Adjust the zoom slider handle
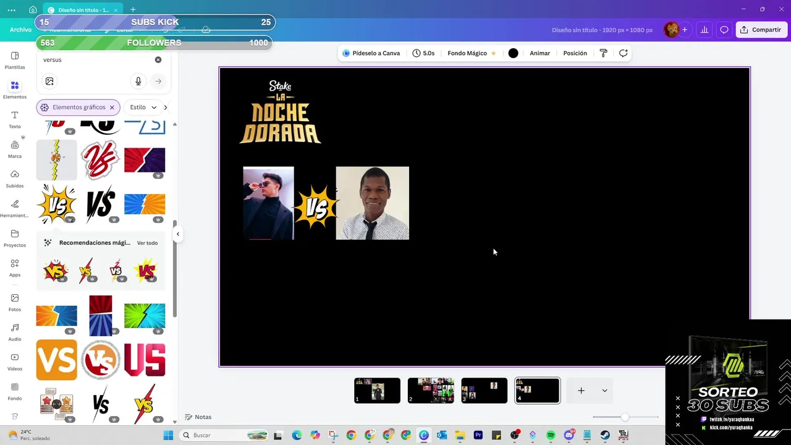The height and width of the screenshot is (445, 791). click(x=625, y=417)
